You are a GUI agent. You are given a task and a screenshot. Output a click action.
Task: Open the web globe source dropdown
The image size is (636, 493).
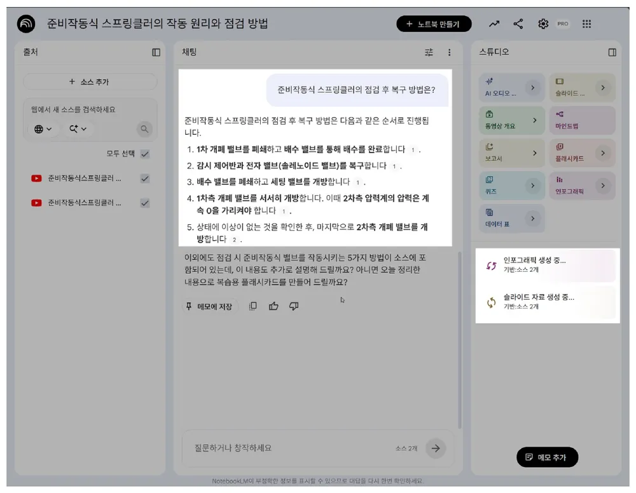click(x=43, y=129)
